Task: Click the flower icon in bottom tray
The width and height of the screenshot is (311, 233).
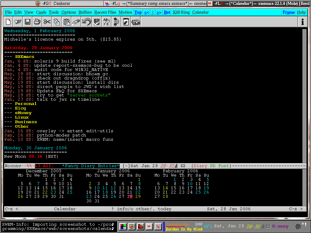Action: [x=298, y=226]
